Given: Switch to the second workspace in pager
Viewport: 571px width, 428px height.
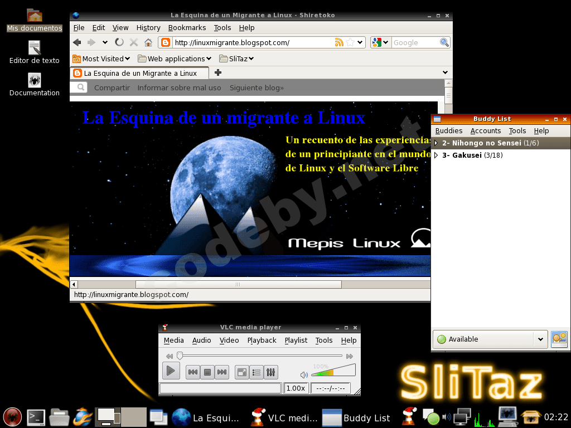Looking at the screenshot, I should click(x=134, y=417).
